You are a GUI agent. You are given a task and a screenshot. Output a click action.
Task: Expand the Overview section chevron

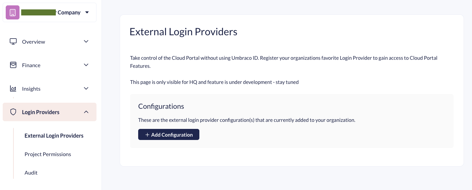click(86, 42)
